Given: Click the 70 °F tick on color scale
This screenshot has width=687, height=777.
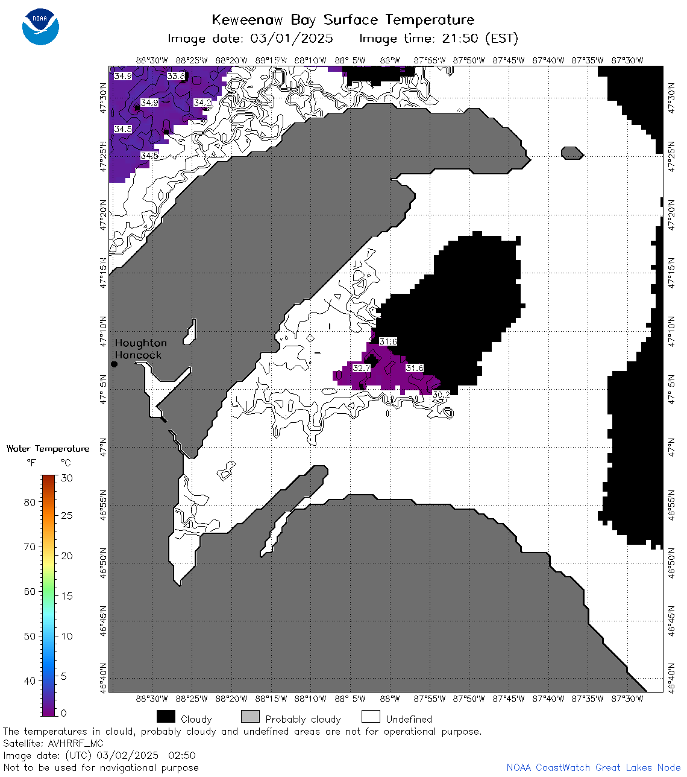Looking at the screenshot, I should click(x=30, y=547).
